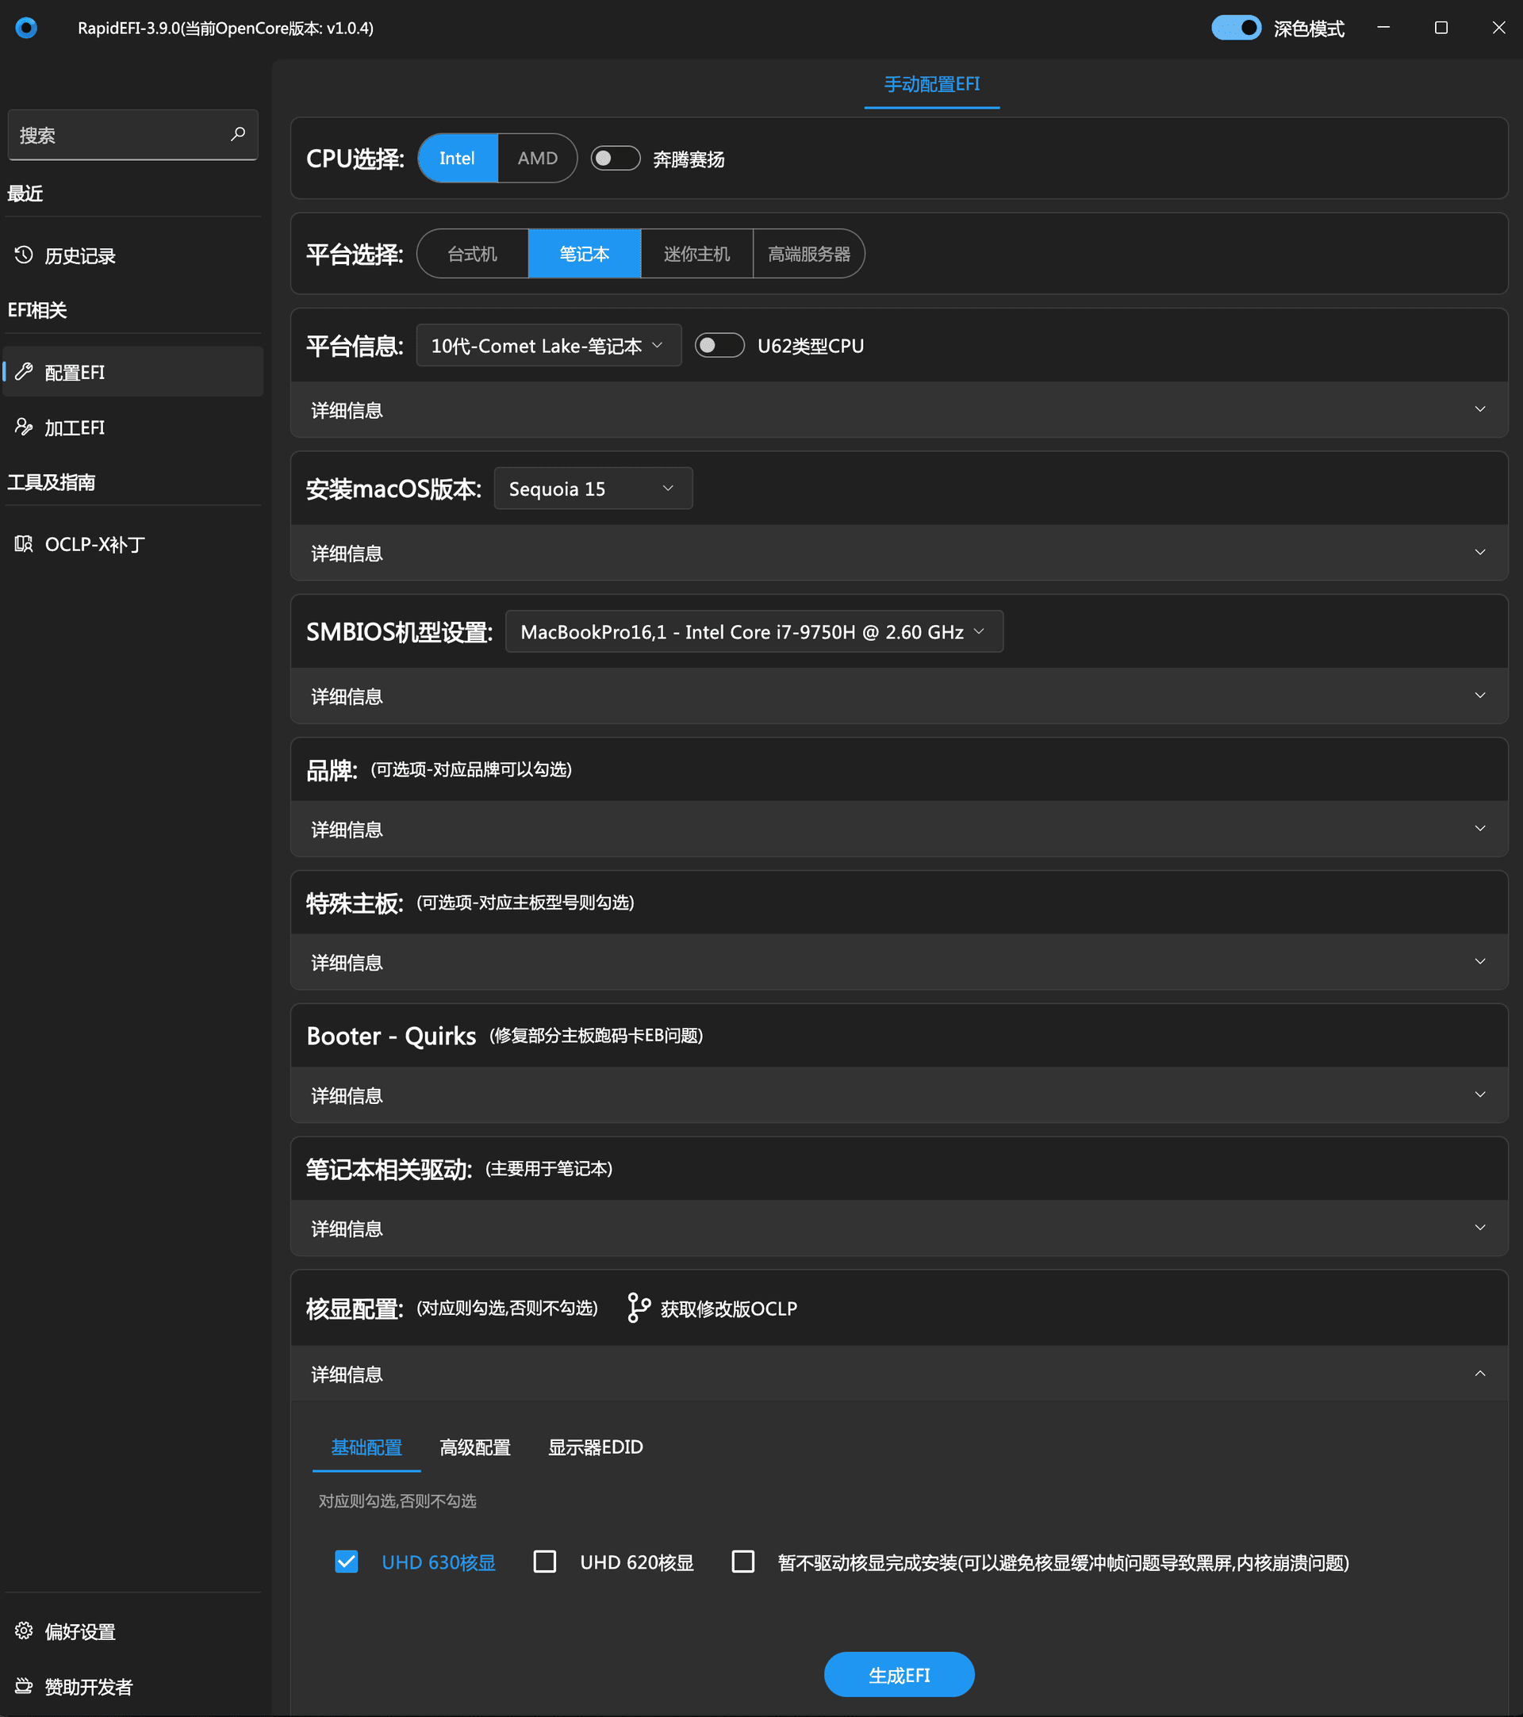Toggle the 深色模式 dark mode switch

tap(1235, 28)
